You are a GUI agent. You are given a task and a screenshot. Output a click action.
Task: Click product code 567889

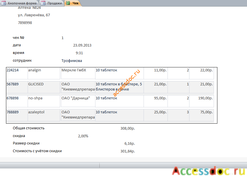[x=13, y=84]
